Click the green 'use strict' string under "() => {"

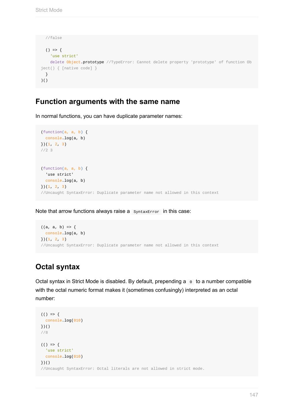coord(64,56)
